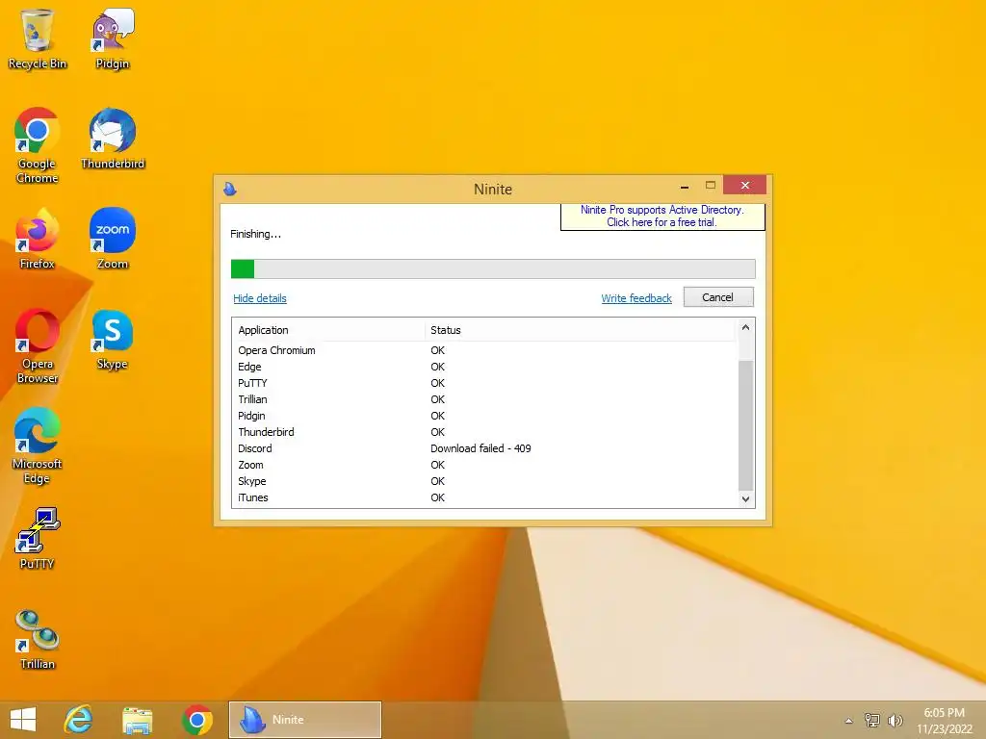This screenshot has height=739, width=986.
Task: Click the Ninite Pro free trial banner
Action: 662,217
